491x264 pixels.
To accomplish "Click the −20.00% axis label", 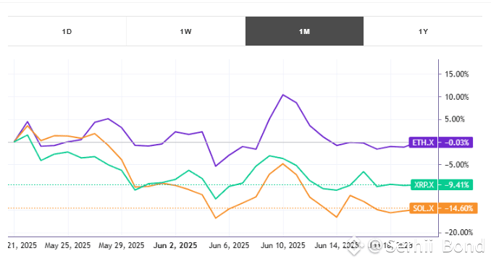I will click(458, 232).
